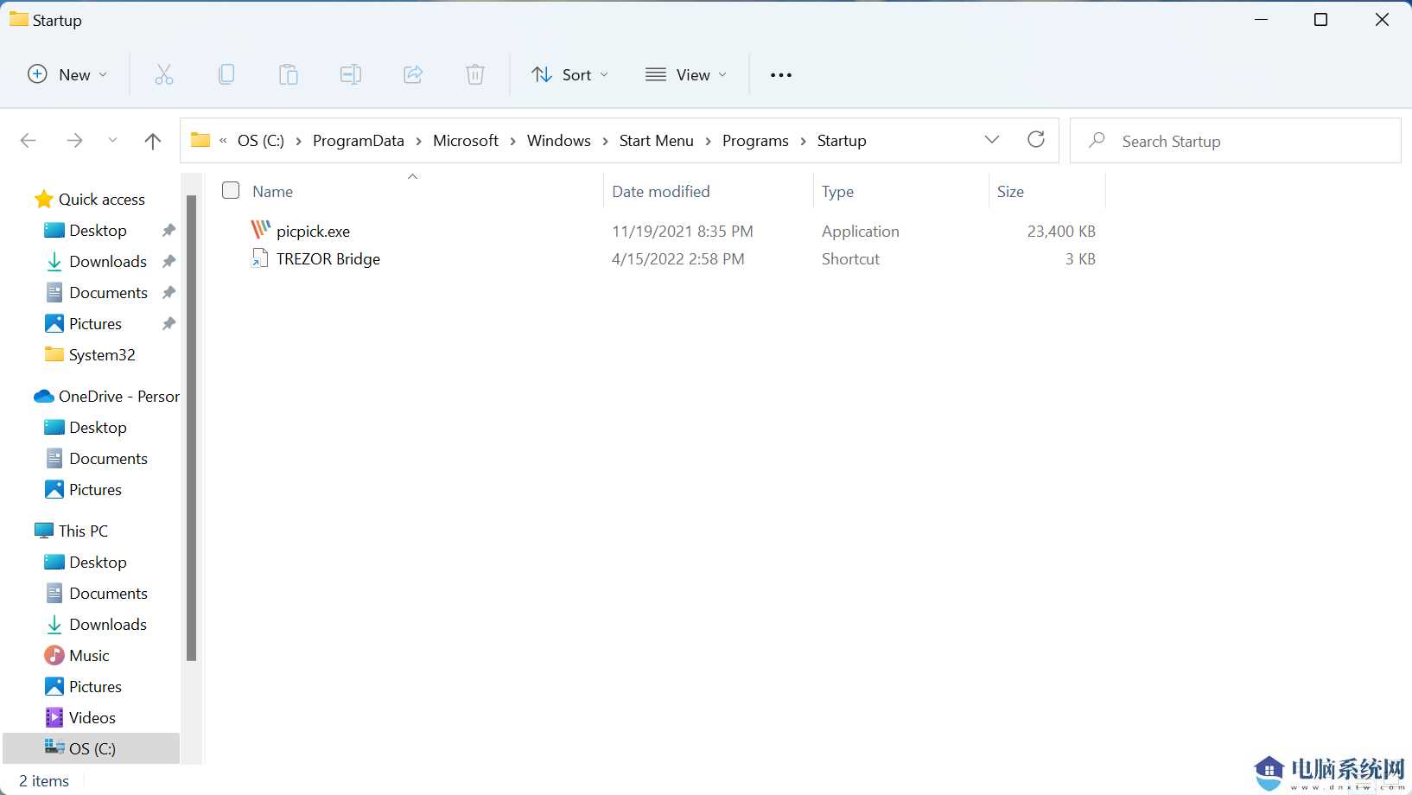The width and height of the screenshot is (1412, 795).
Task: Go forward with the right arrow
Action: tap(75, 141)
